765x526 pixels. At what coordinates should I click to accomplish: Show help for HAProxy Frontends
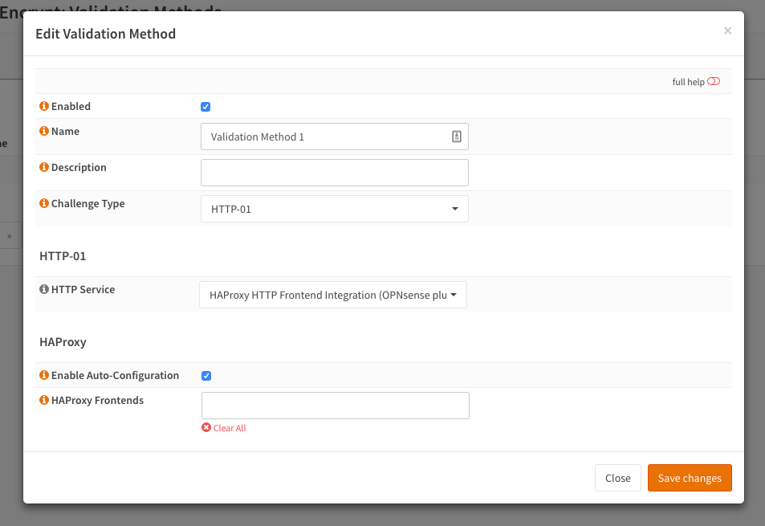(44, 401)
